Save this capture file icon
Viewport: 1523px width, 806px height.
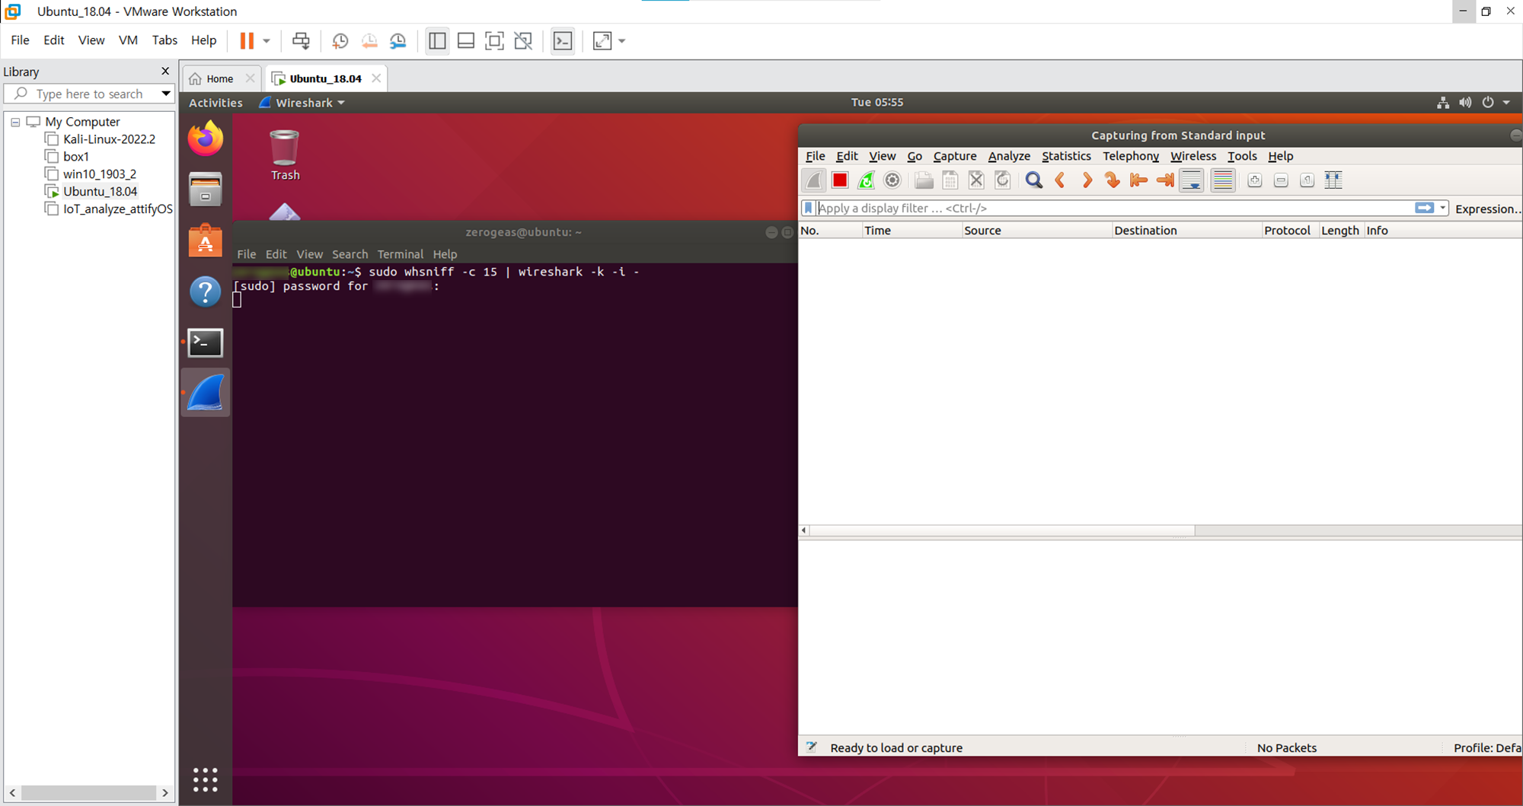tap(950, 180)
